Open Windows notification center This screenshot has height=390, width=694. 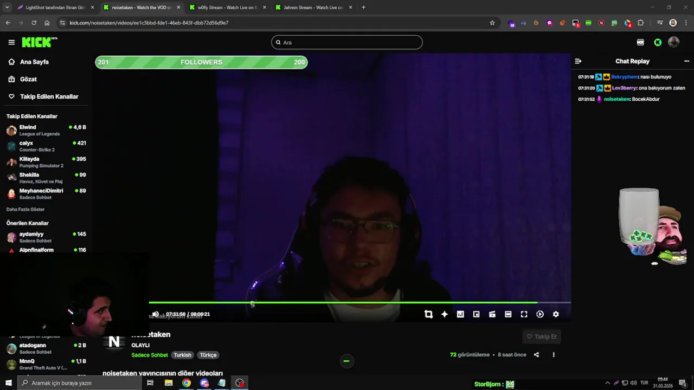[683, 383]
